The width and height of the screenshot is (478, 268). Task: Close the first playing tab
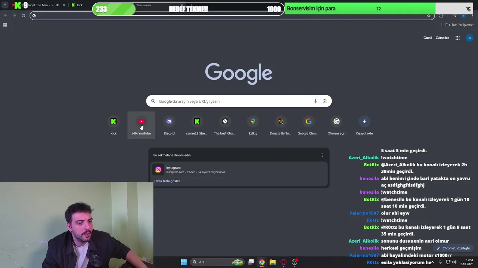63,5
